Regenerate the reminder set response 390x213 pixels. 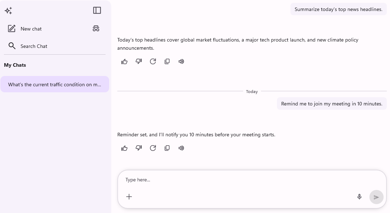click(x=153, y=148)
